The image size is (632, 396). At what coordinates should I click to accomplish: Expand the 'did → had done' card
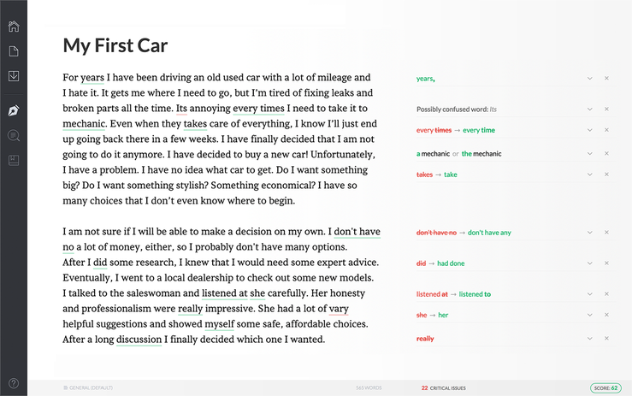tap(589, 263)
